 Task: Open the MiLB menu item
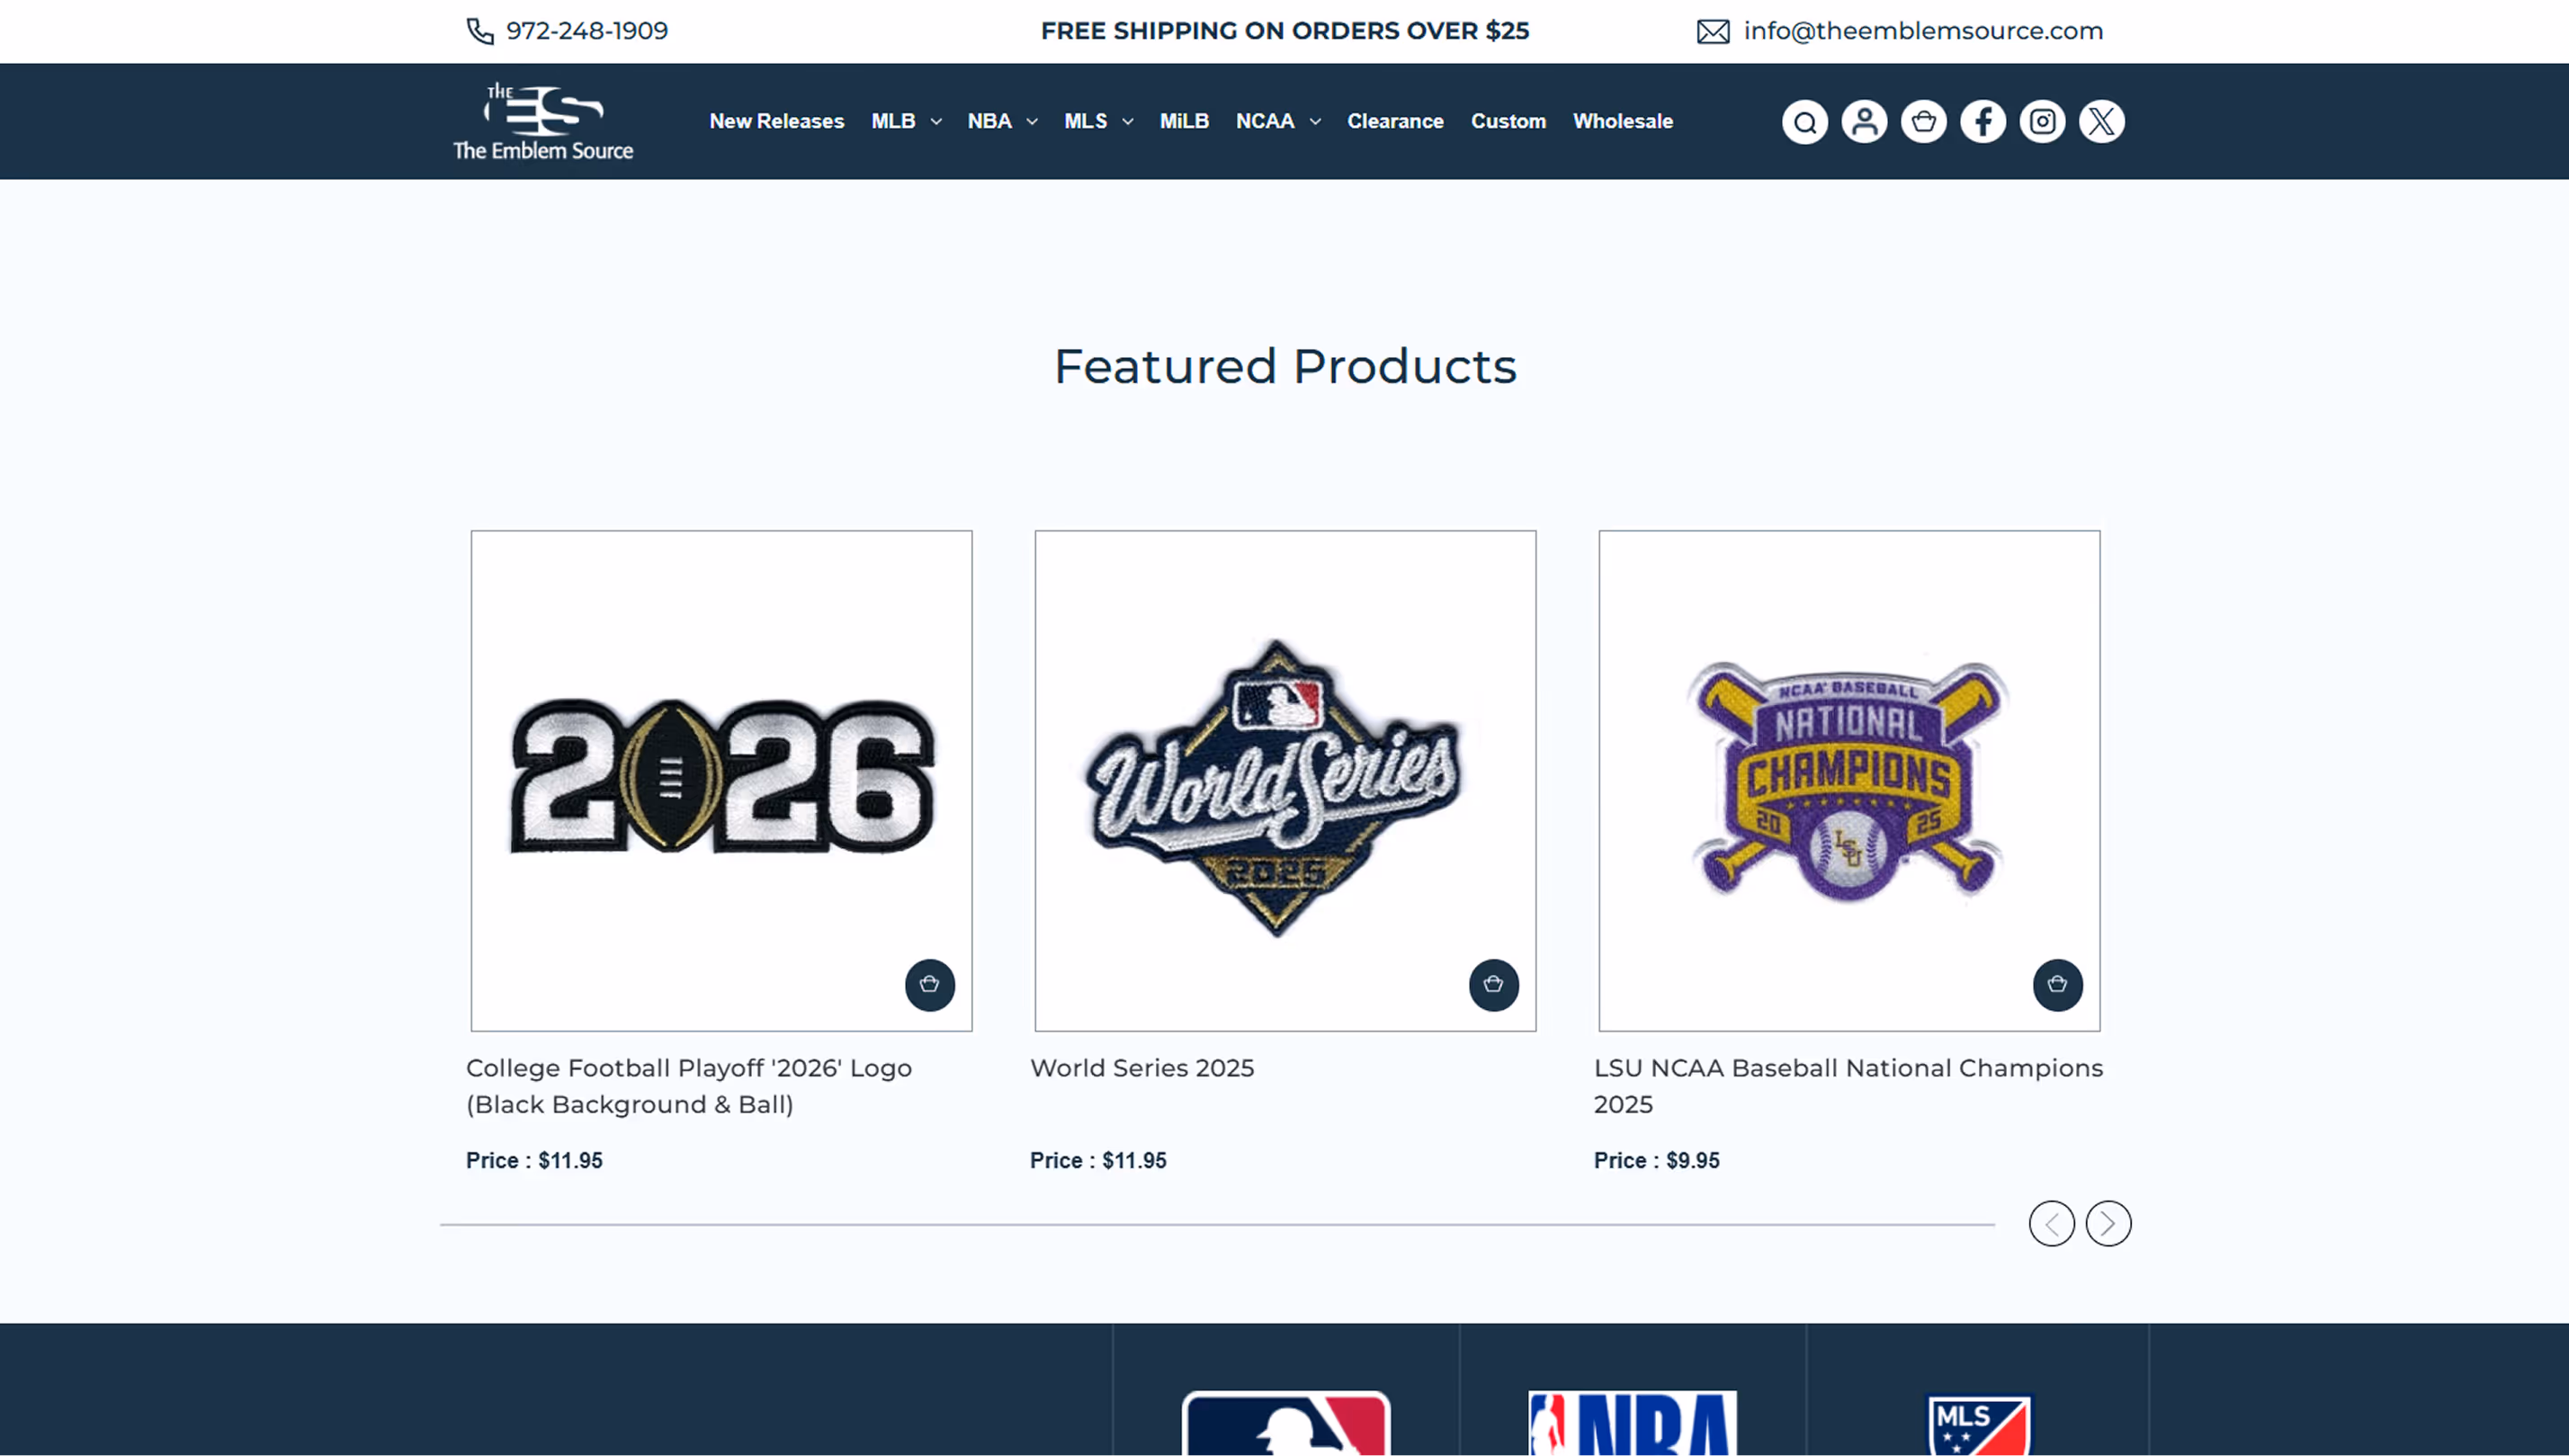[x=1184, y=121]
